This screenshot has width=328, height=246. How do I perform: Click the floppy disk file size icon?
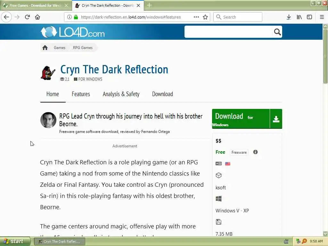click(x=218, y=222)
